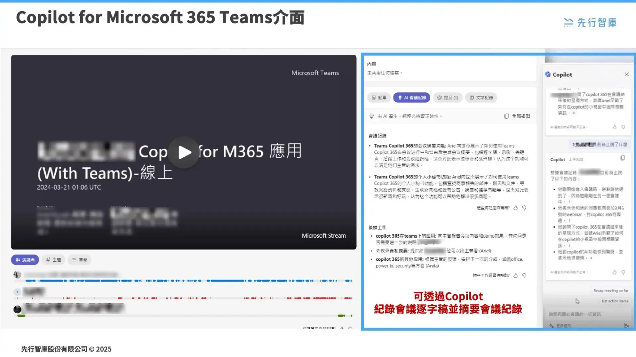Like the second Copilot response card

pyautogui.click(x=614, y=272)
